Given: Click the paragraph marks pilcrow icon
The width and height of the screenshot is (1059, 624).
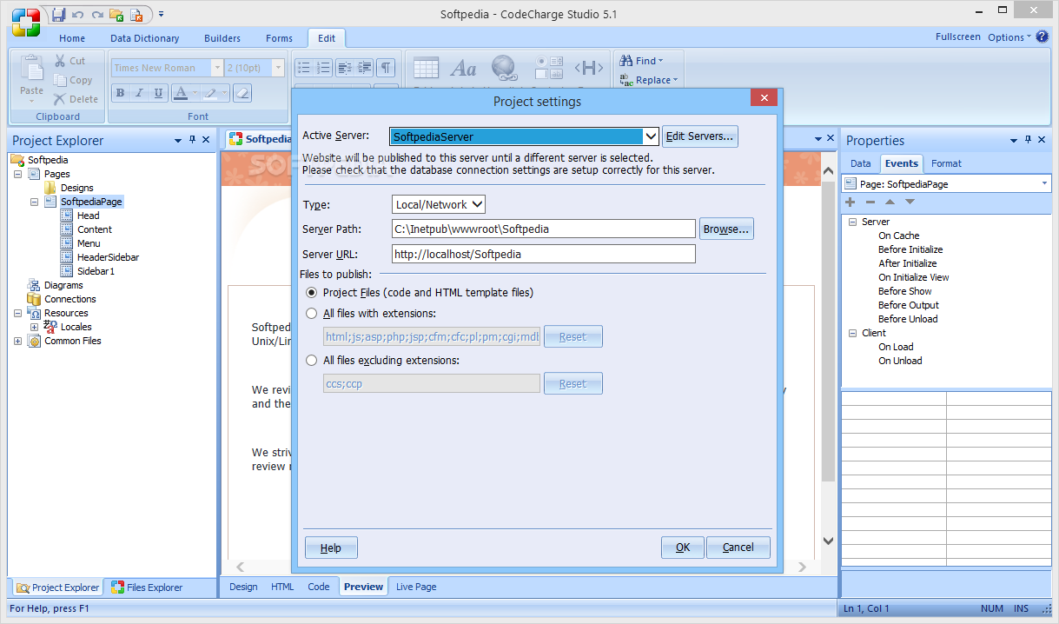Looking at the screenshot, I should 386,68.
